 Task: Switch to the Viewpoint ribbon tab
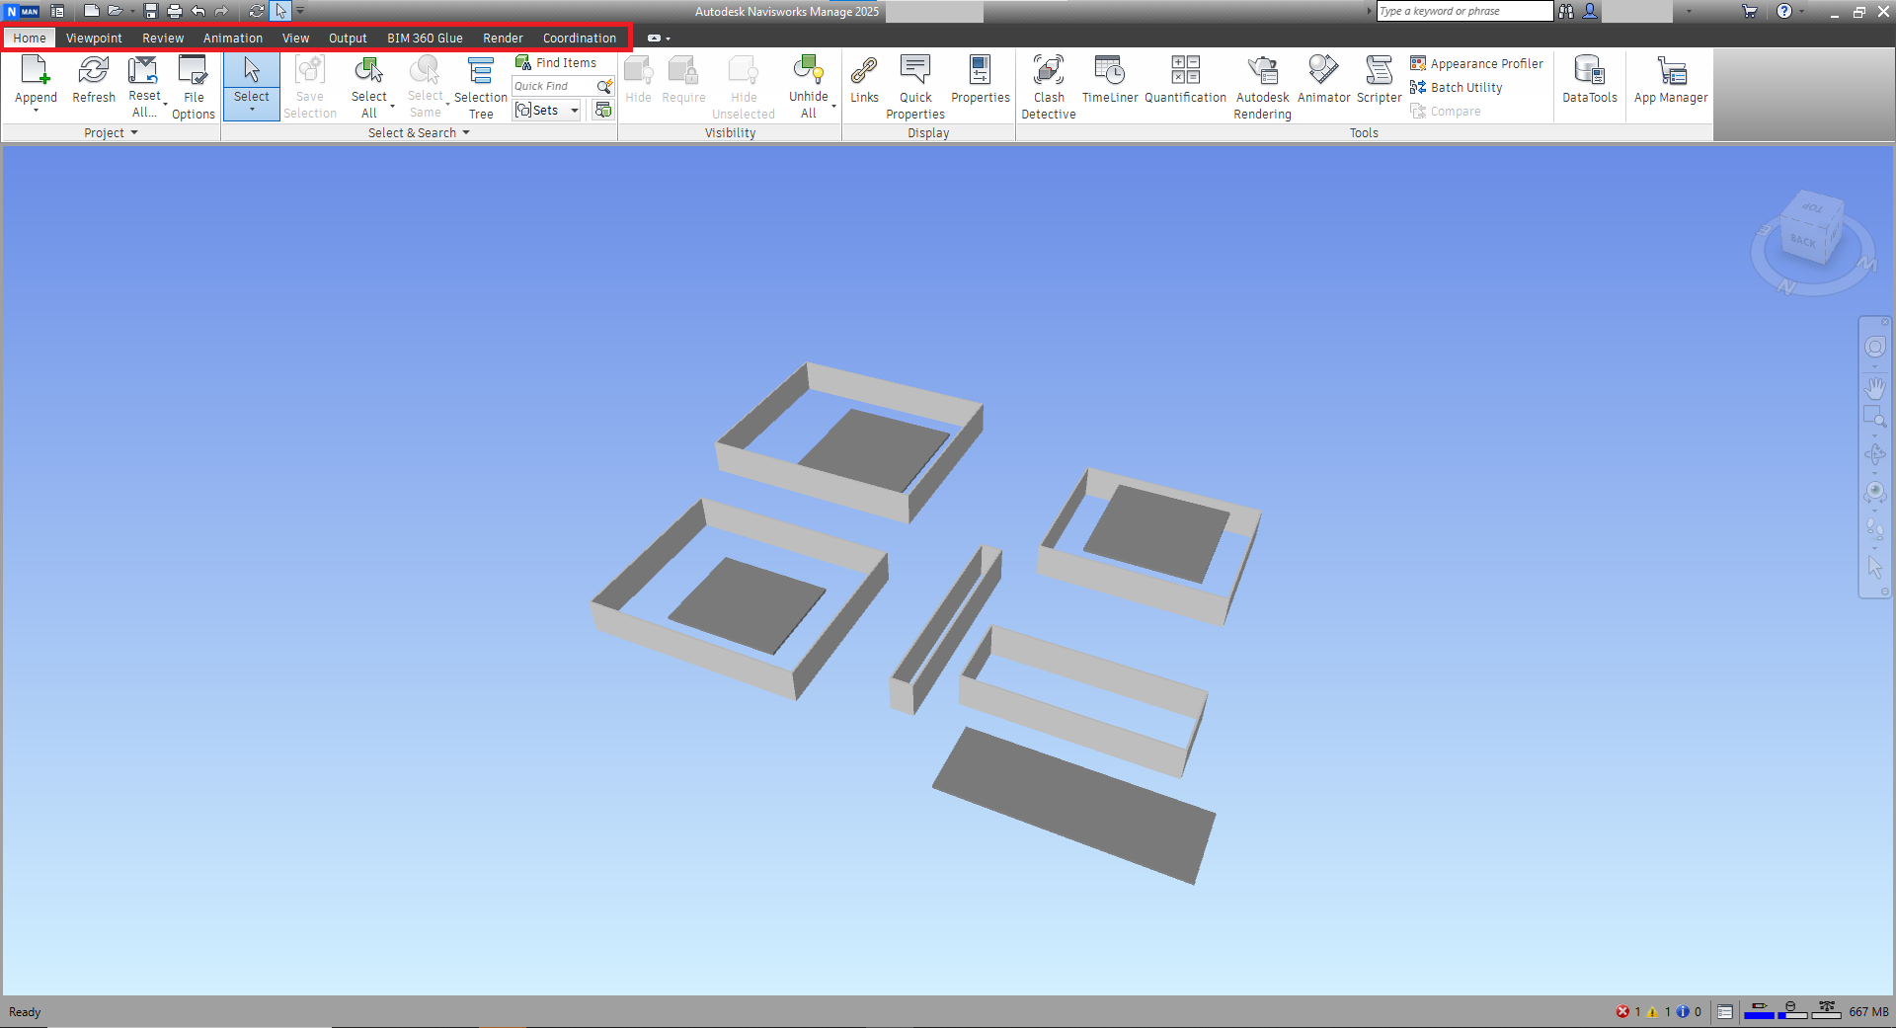[x=94, y=38]
